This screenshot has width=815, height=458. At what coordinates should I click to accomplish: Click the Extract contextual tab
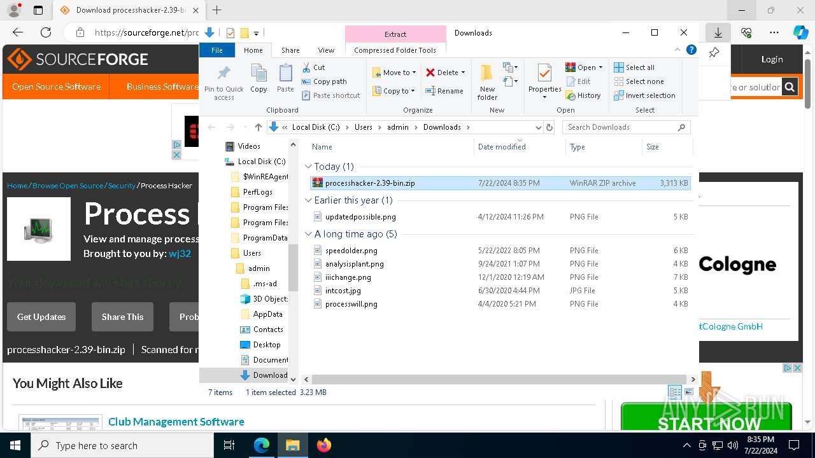click(x=395, y=34)
